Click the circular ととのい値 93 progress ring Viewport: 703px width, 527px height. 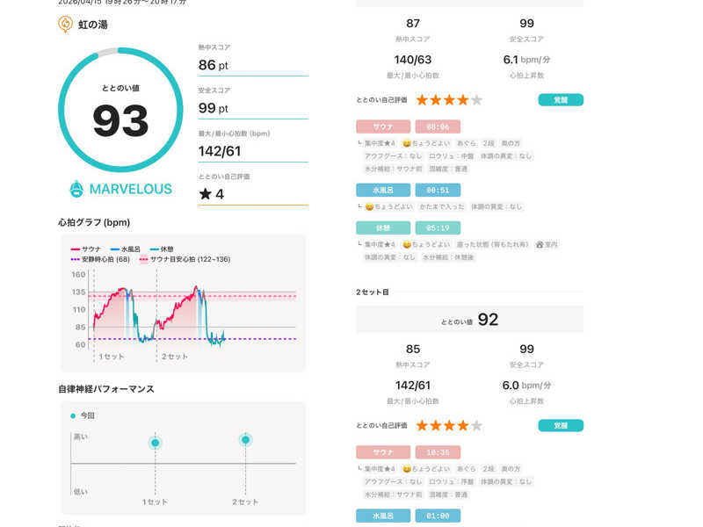[120, 110]
